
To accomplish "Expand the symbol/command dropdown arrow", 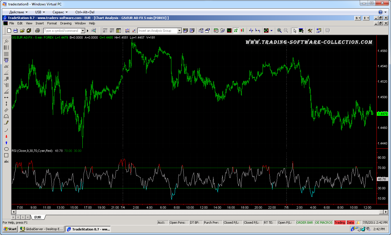I will [83, 31].
